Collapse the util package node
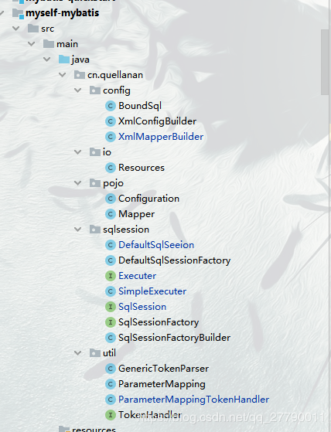This screenshot has height=432, width=331. pos(77,353)
